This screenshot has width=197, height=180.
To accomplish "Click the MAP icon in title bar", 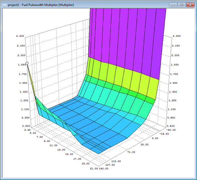I will tap(5, 5).
